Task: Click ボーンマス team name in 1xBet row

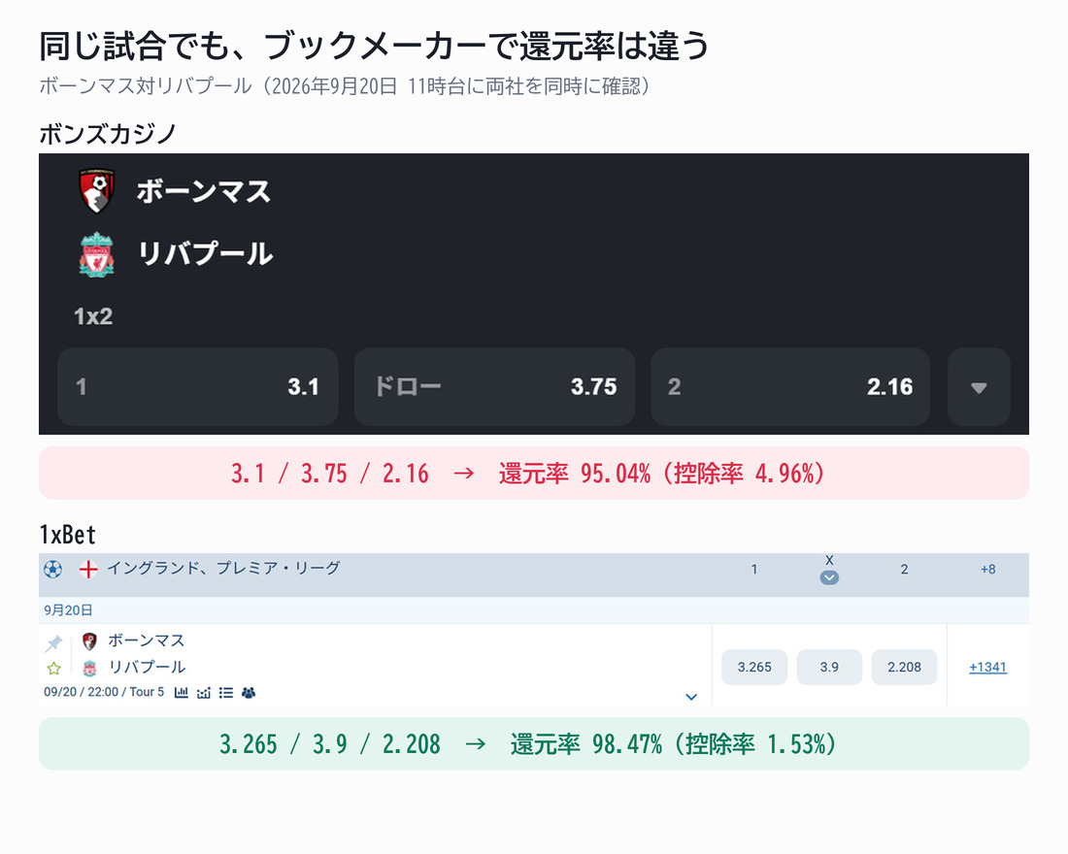Action: (147, 640)
